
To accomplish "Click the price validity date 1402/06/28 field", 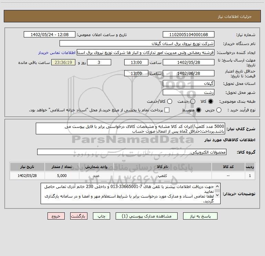I will click(189, 73).
